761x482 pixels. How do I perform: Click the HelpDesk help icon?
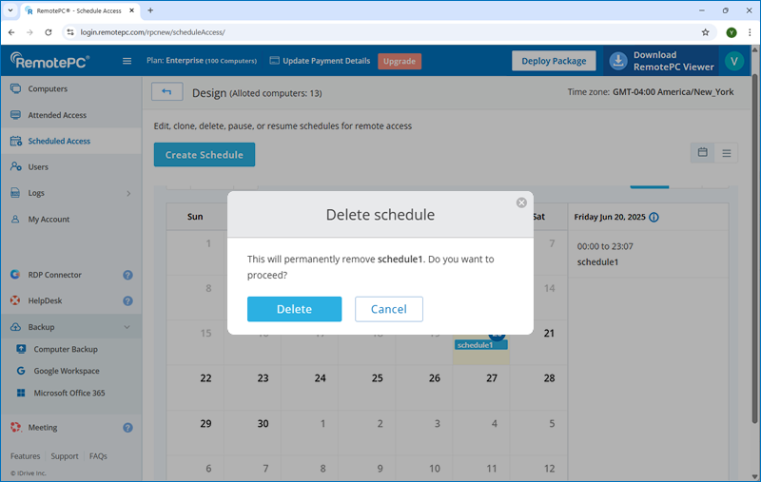coord(127,301)
